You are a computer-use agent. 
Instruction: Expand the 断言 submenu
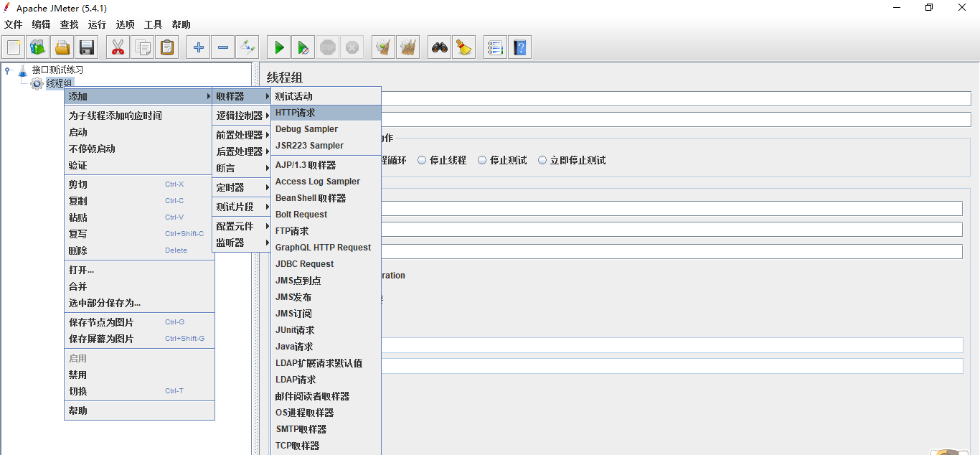click(x=242, y=168)
